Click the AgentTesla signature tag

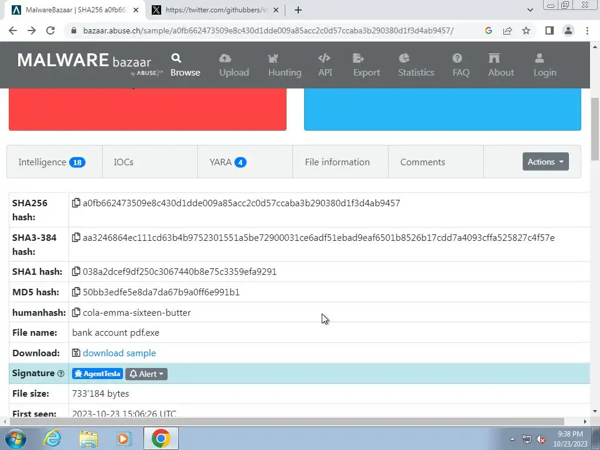tap(98, 374)
